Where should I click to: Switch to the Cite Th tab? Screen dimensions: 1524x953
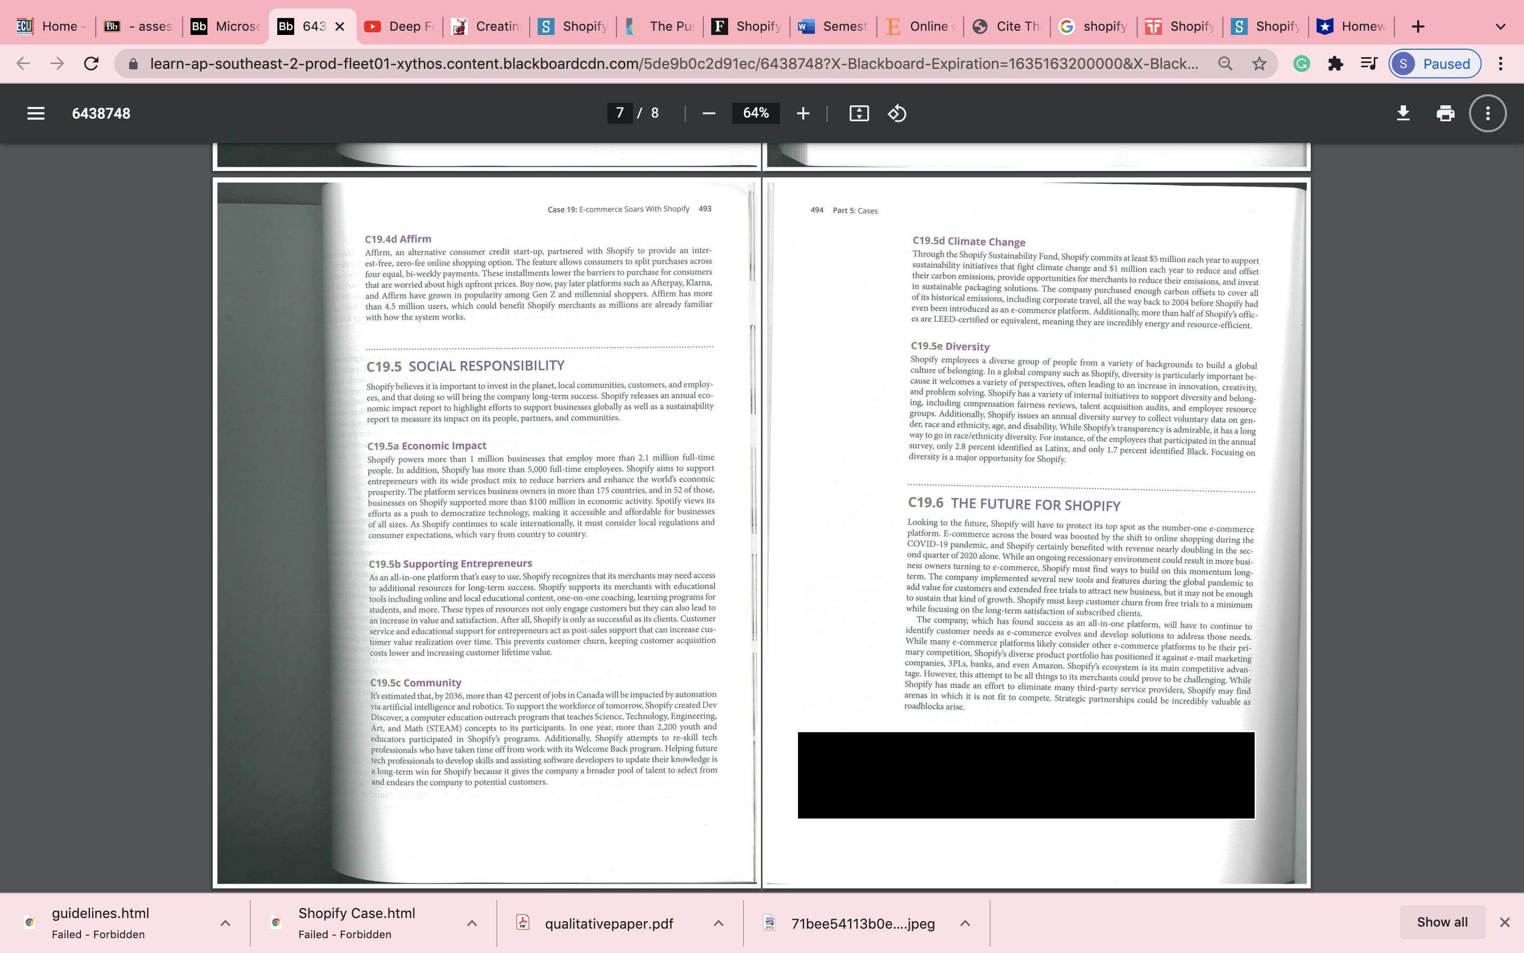click(x=1007, y=26)
